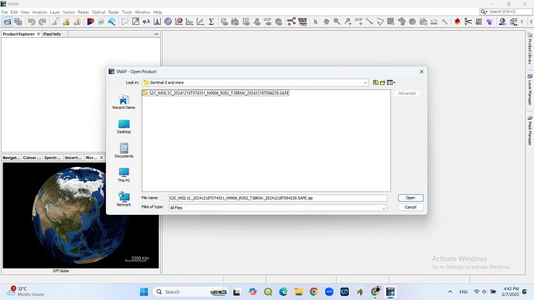Switch to the Uncertainty tab
The width and height of the screenshot is (534, 300).
click(74, 158)
